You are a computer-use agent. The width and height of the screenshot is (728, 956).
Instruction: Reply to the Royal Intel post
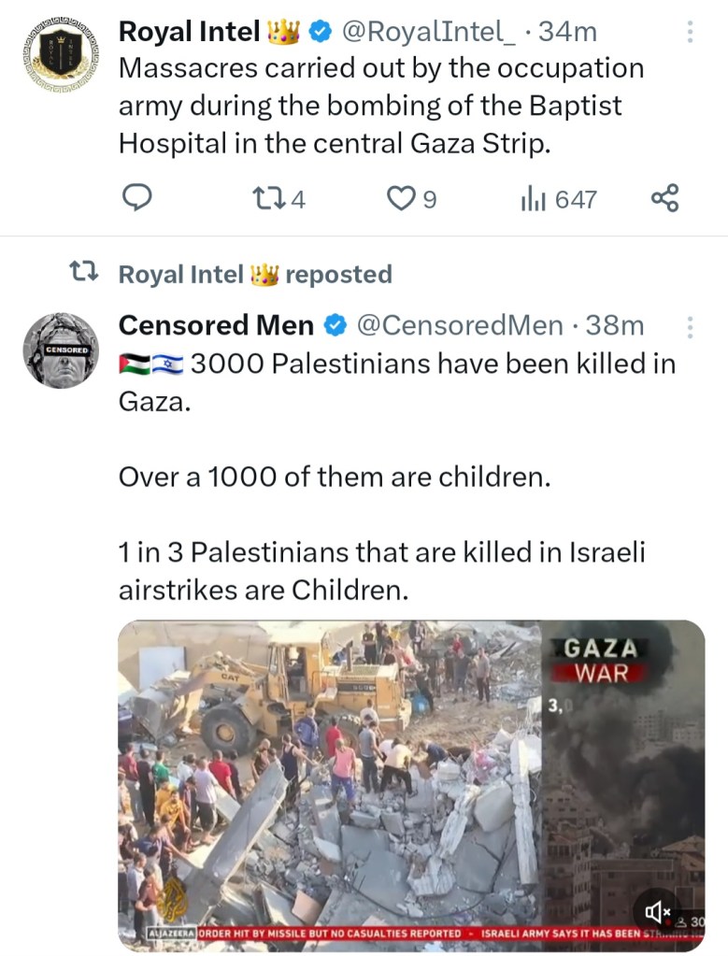click(137, 198)
